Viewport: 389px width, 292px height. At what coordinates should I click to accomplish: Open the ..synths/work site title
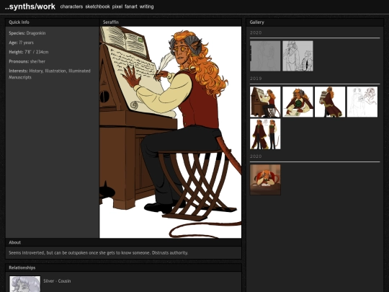(30, 6)
